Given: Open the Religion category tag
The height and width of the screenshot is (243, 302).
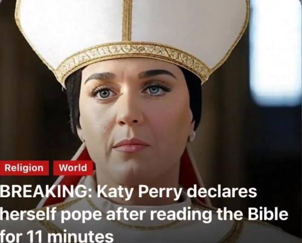Looking at the screenshot, I should tap(24, 168).
